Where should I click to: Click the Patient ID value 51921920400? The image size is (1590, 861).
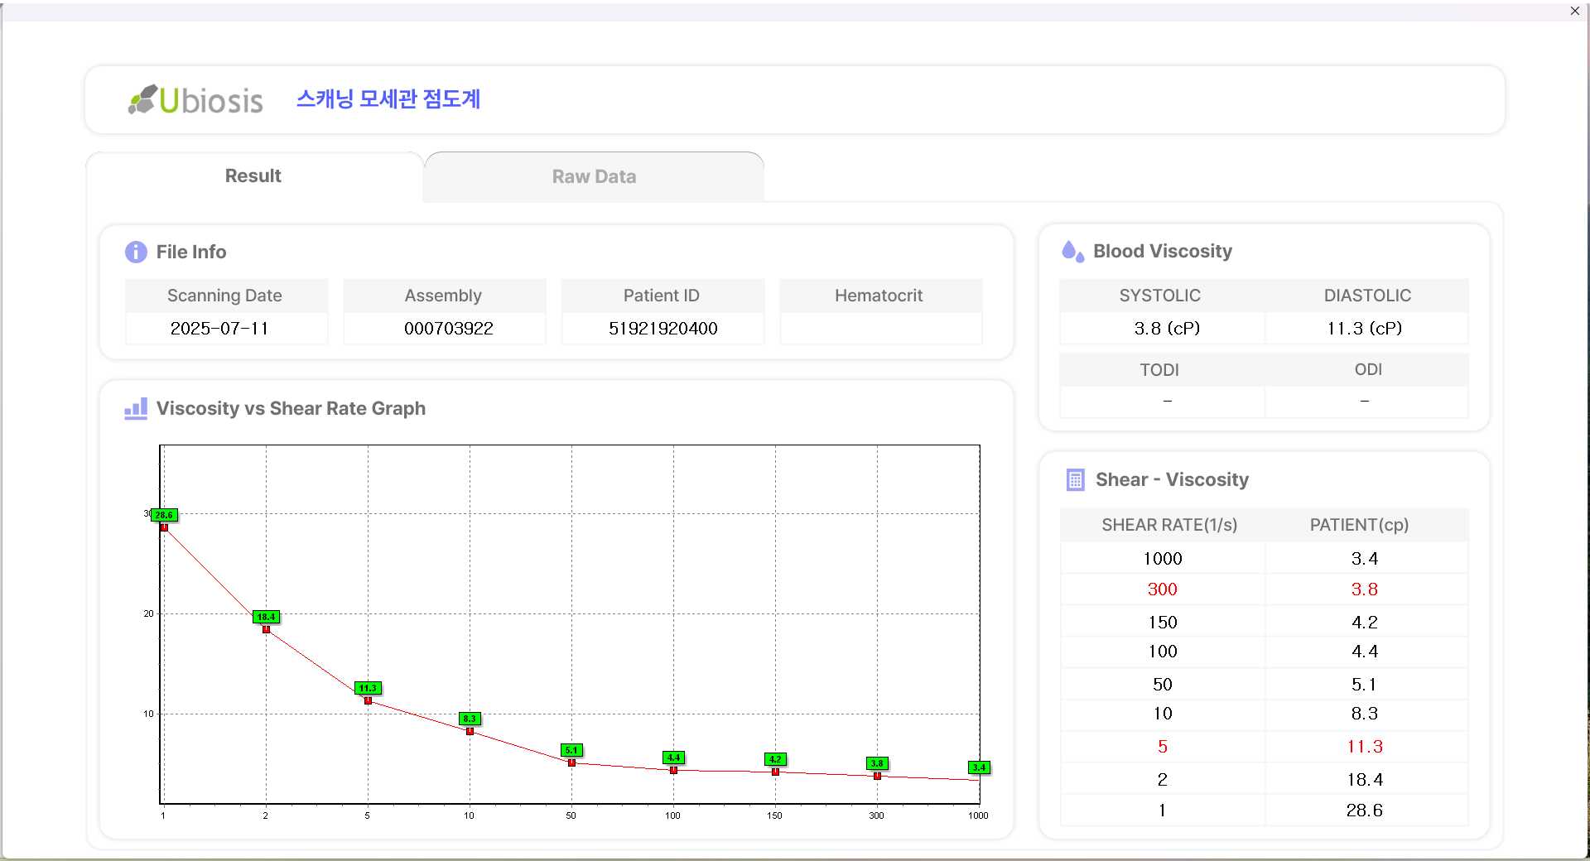click(x=662, y=328)
